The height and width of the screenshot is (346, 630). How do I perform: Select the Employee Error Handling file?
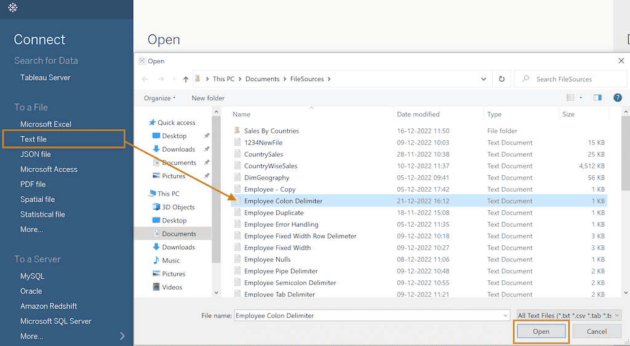tap(281, 224)
